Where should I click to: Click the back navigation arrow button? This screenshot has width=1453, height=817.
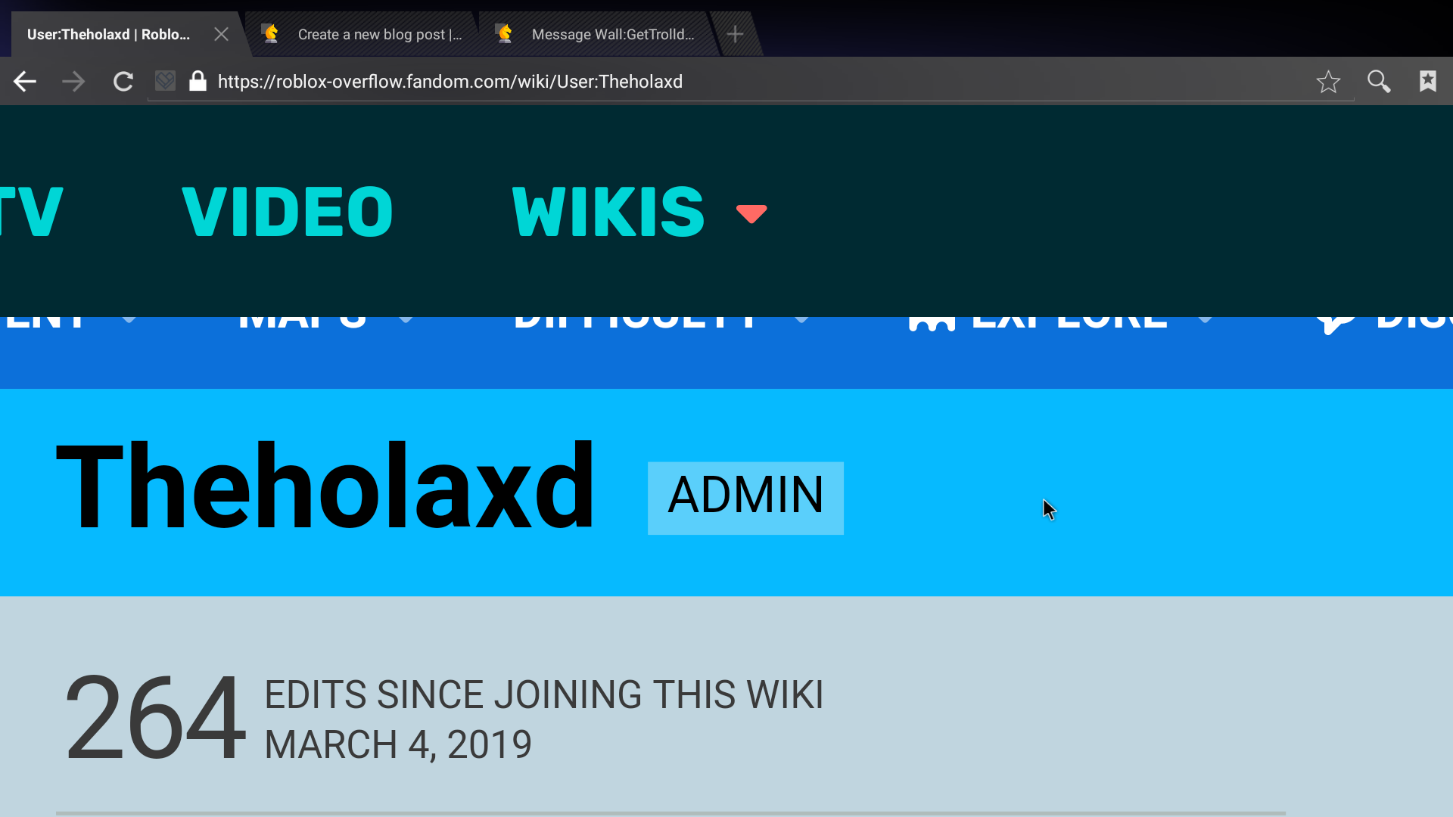[25, 81]
